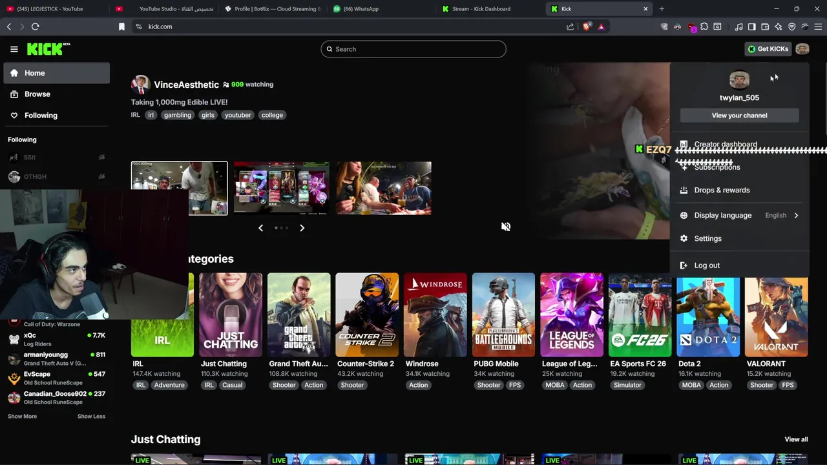This screenshot has width=827, height=465.
Task: Open xQc channel in sidebar
Action: click(x=56, y=340)
